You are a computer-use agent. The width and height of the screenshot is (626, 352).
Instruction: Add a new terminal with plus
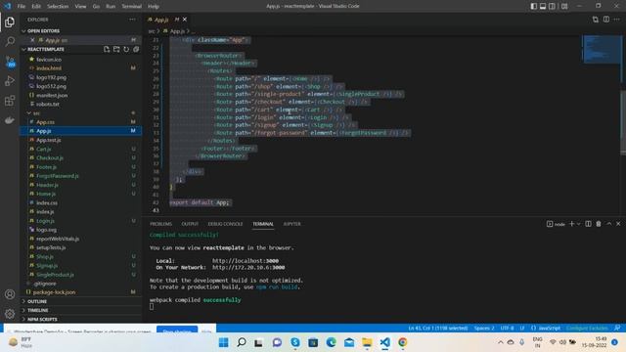point(571,224)
